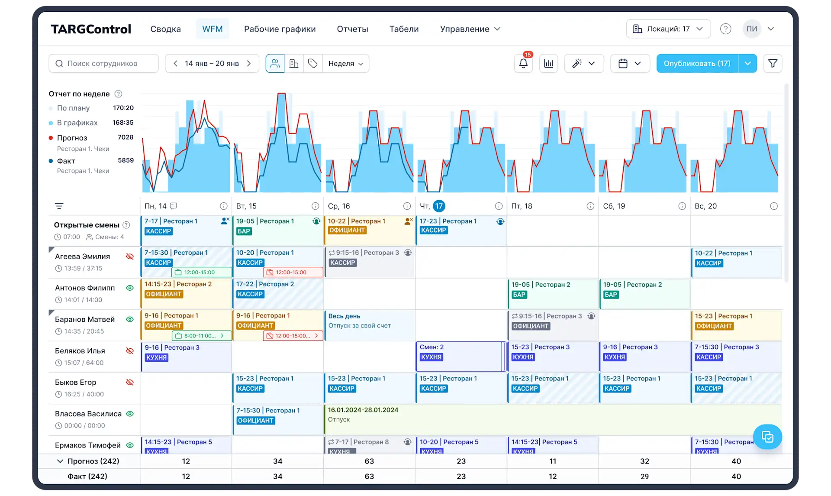Open the Monday 14 comment icon

(174, 206)
